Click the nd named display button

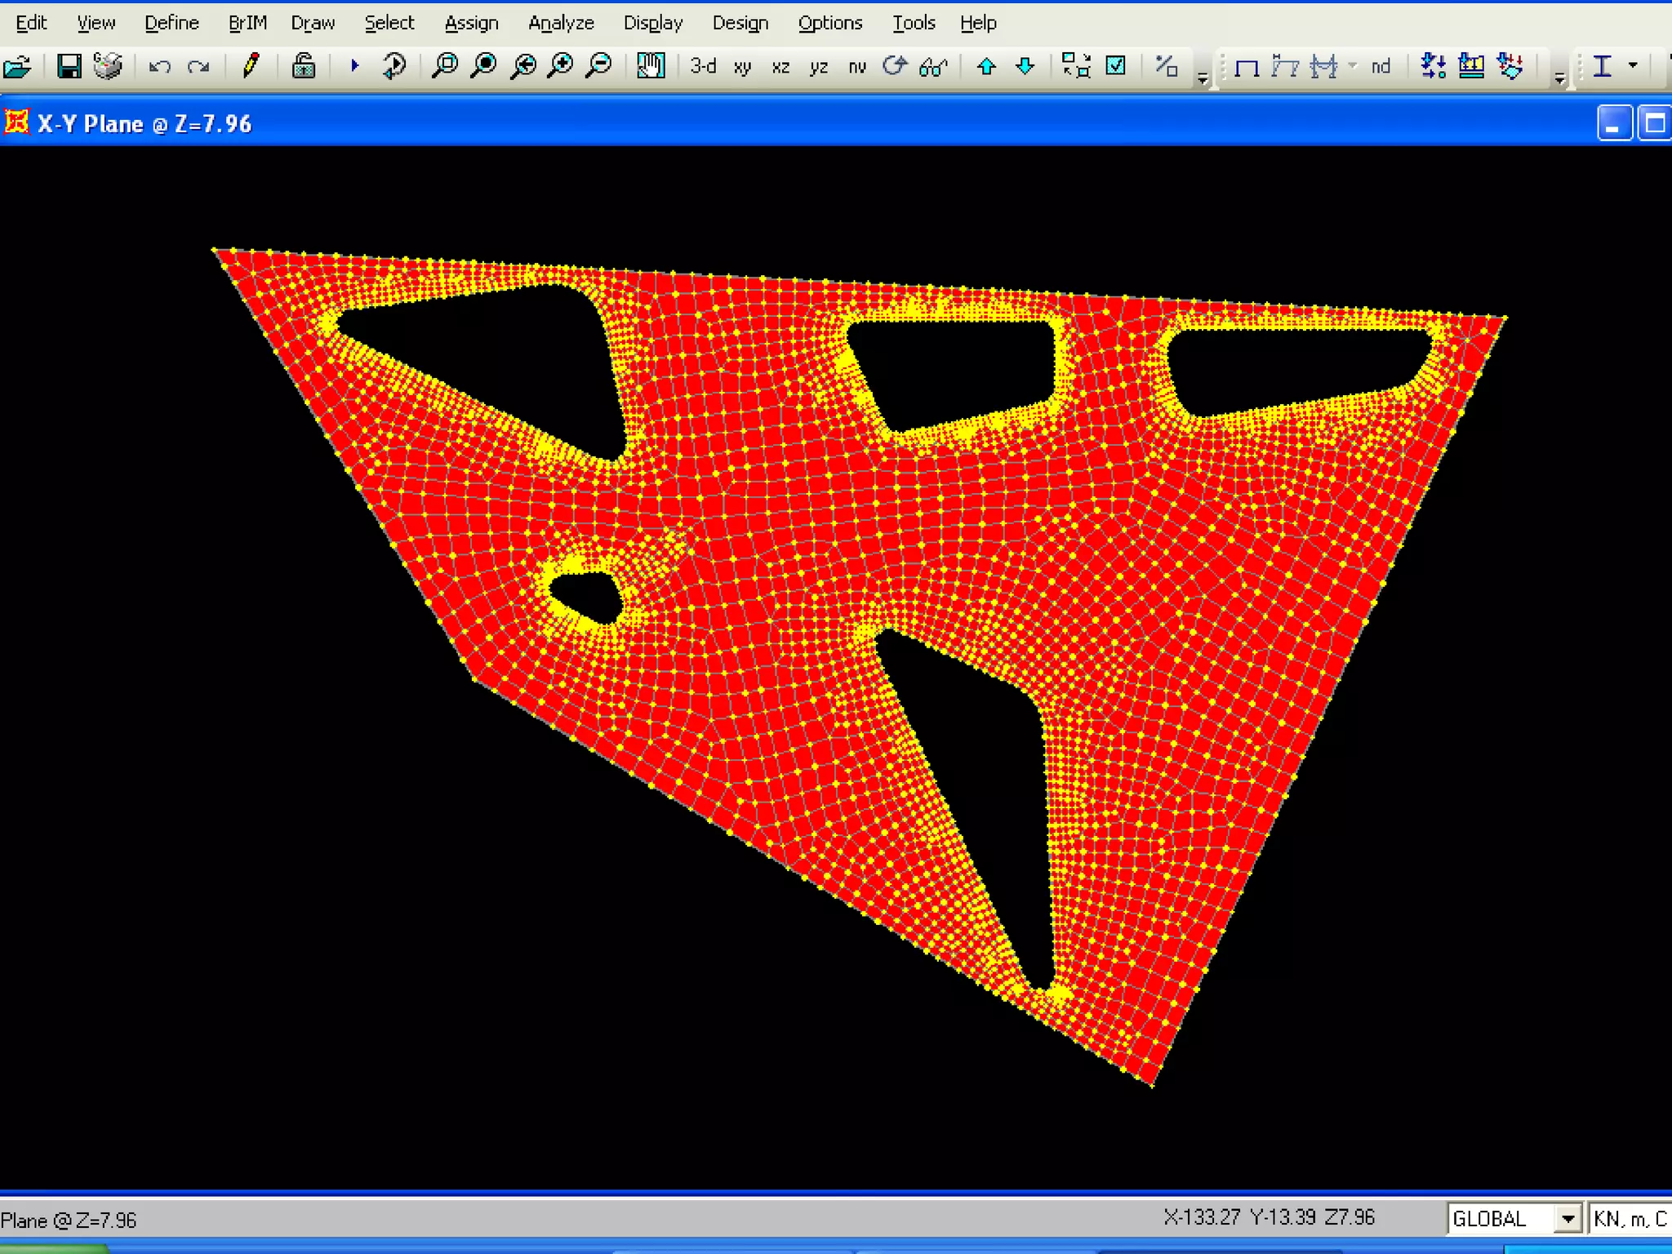point(1381,66)
